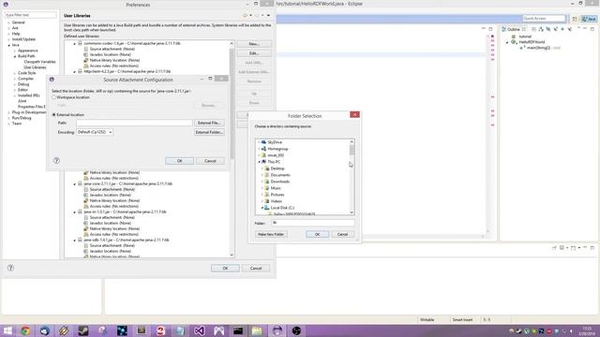This screenshot has width=600, height=337.
Task: Select User Libraries preferences page
Action: 35,67
